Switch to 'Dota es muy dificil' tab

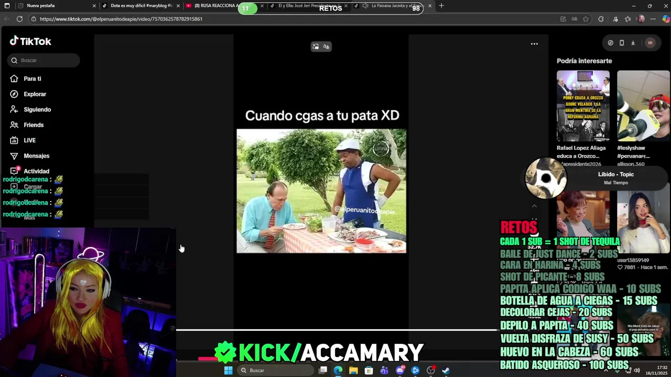(140, 6)
